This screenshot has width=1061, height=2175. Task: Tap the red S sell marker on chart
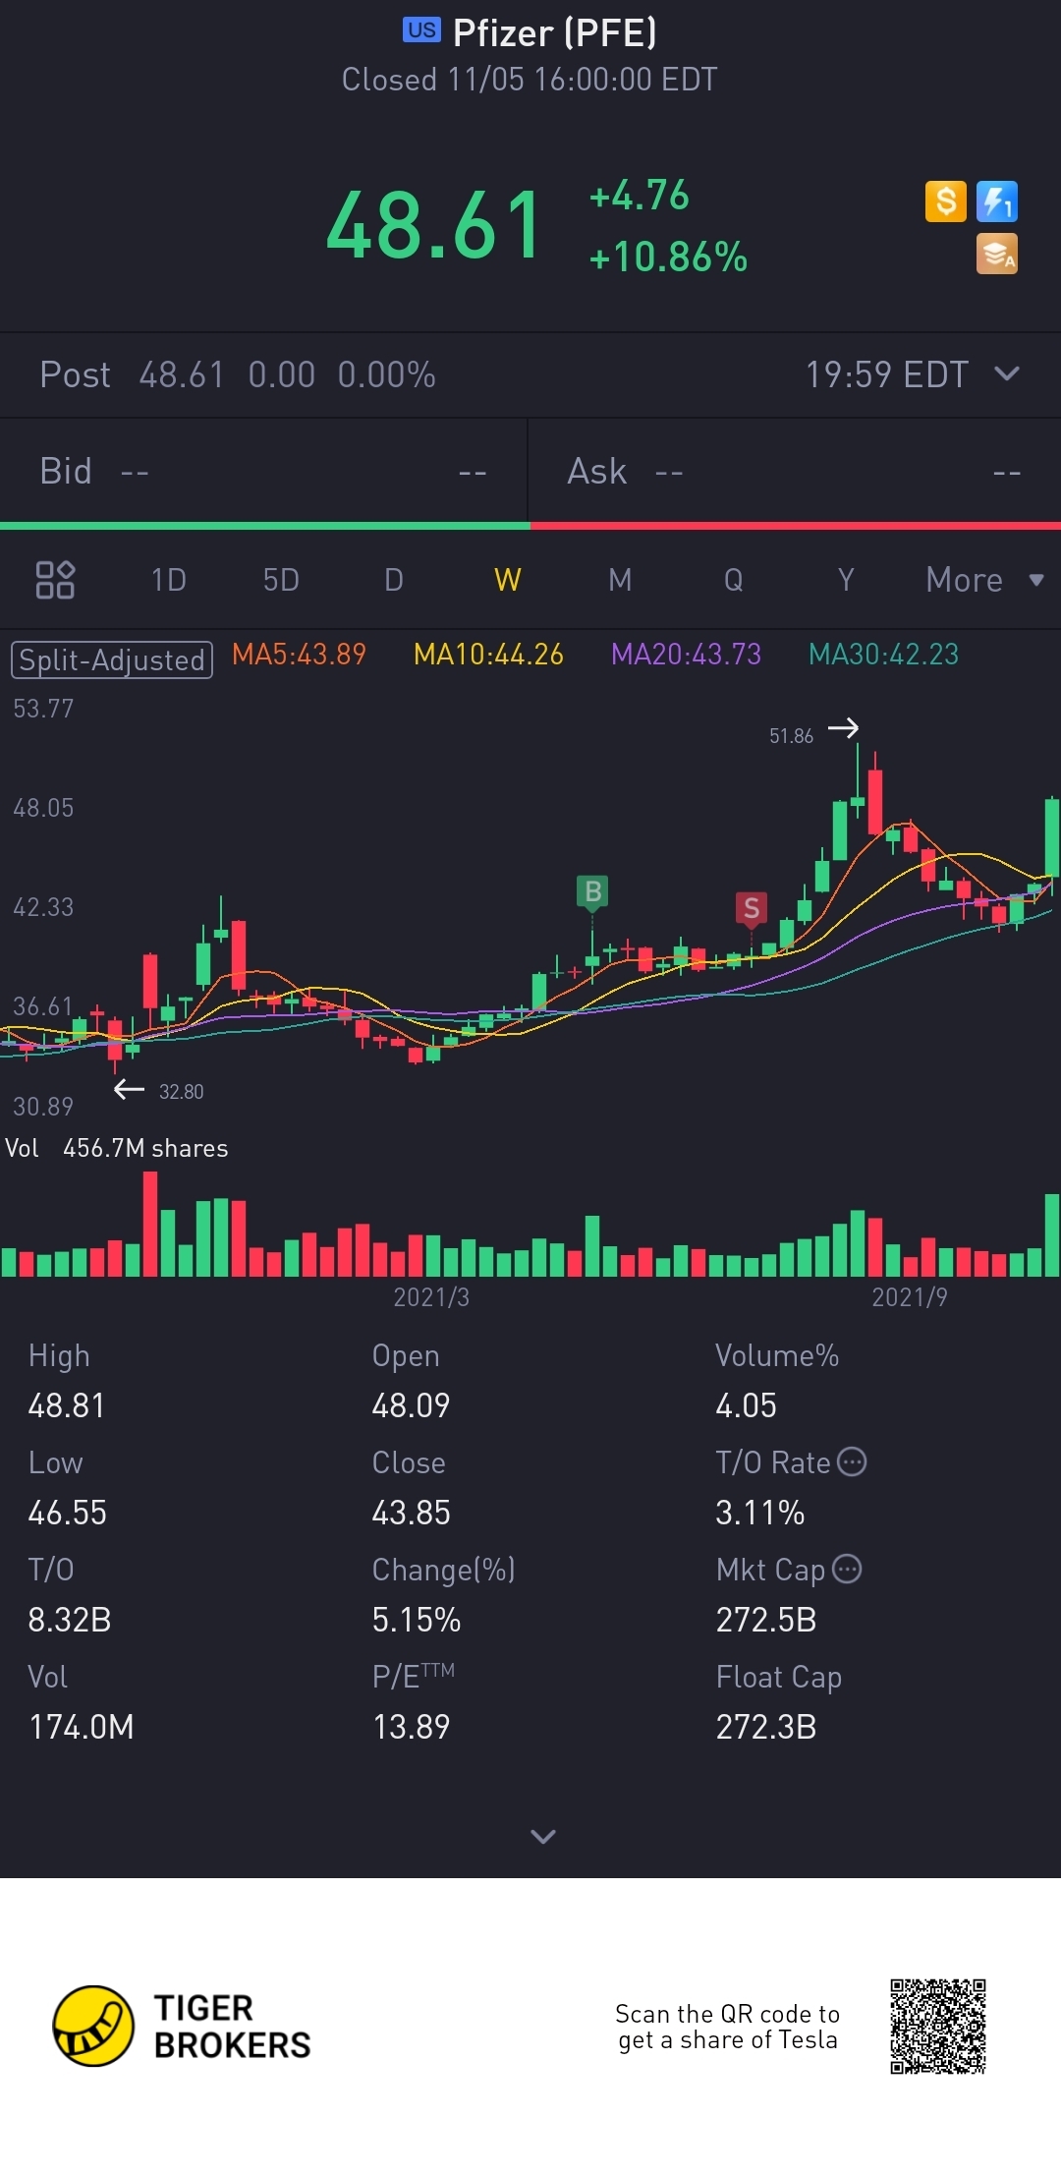point(752,908)
